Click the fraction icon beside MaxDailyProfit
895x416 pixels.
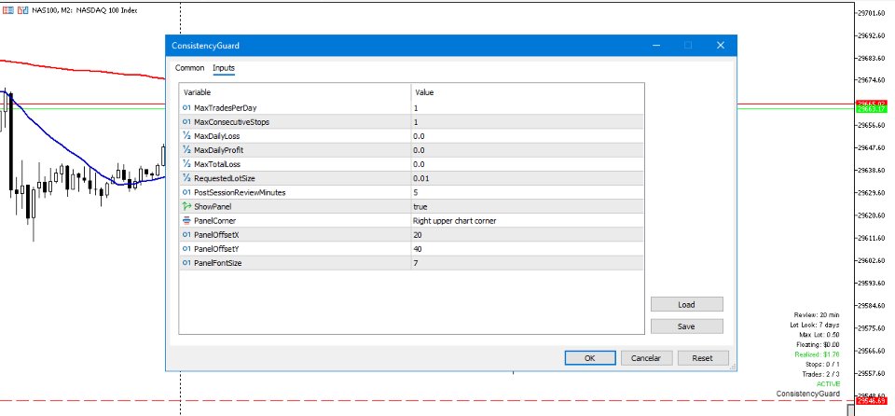click(x=186, y=150)
